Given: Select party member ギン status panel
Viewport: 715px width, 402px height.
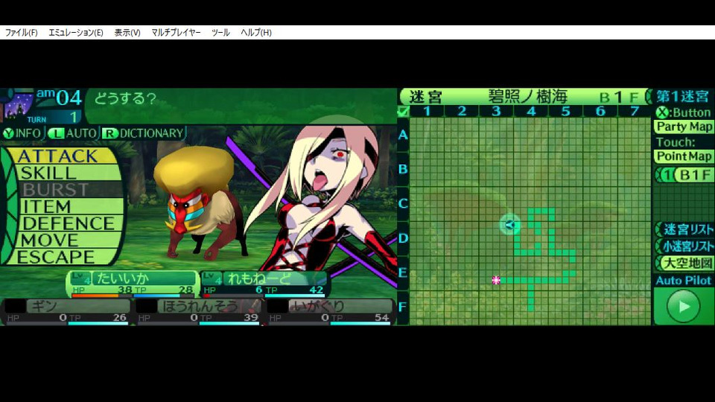Looking at the screenshot, I should (66, 312).
